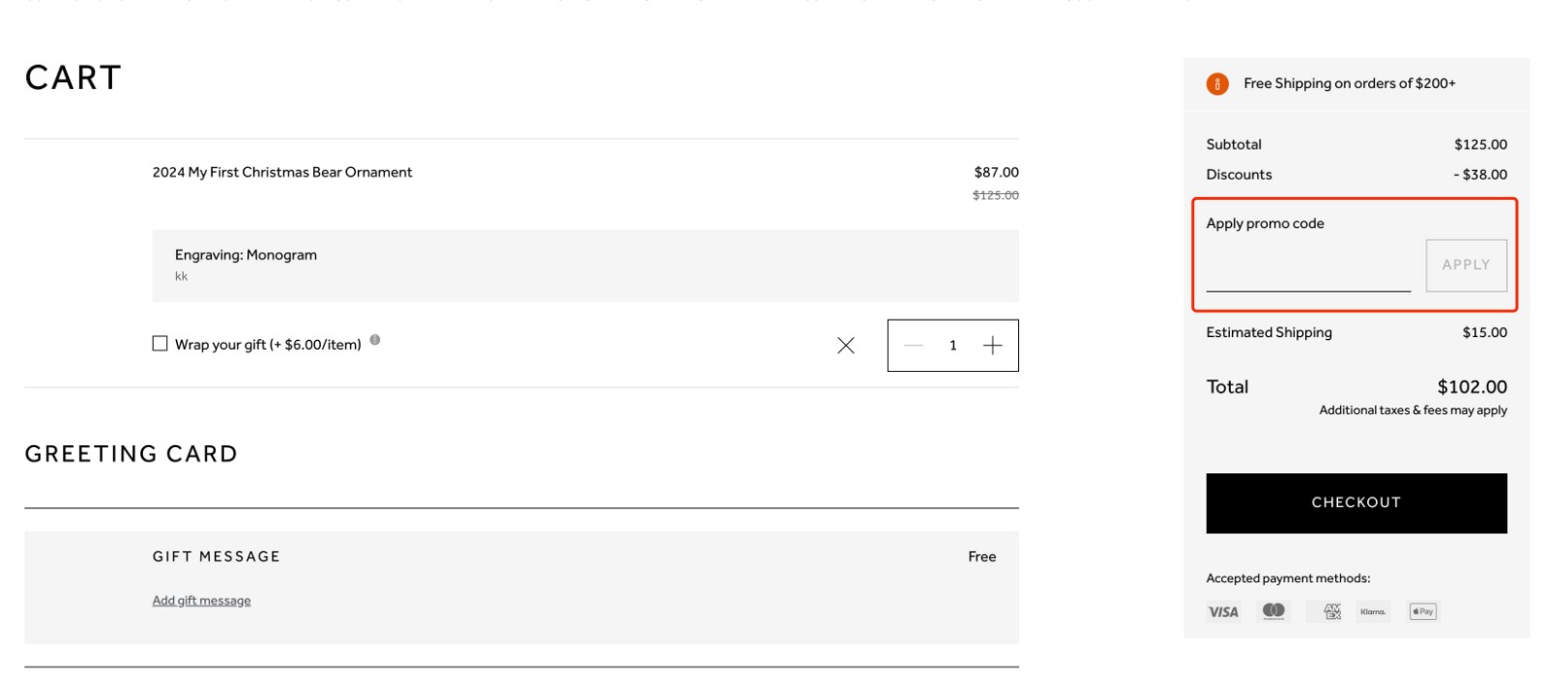Click the promo code input field
The height and width of the screenshot is (677, 1547).
(x=1305, y=277)
